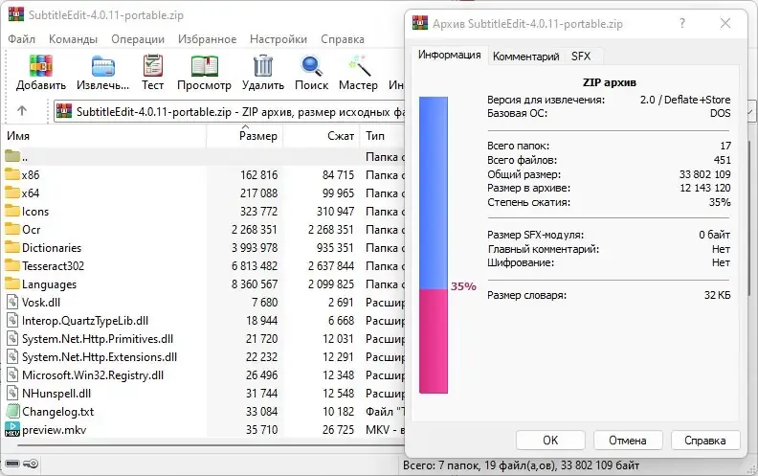Screen dimensions: 758x476
Task: Click the preview.mkv video file icon
Action: pos(12,429)
